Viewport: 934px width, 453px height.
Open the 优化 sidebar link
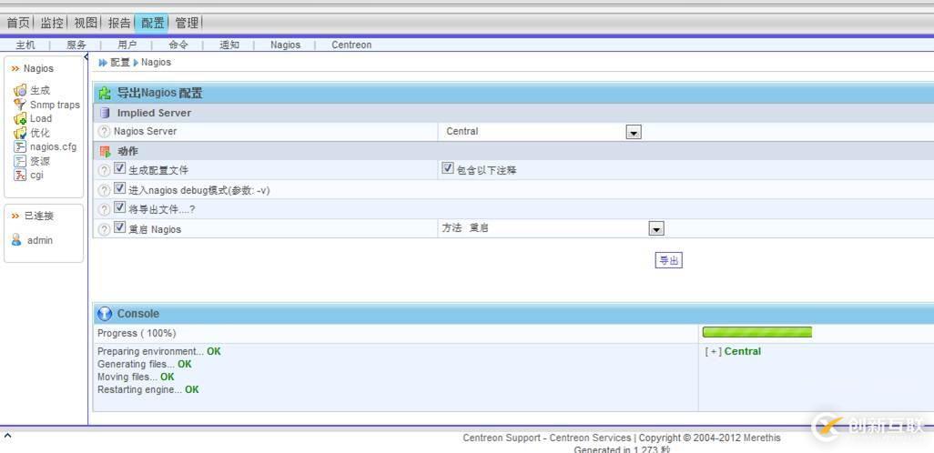pos(40,133)
